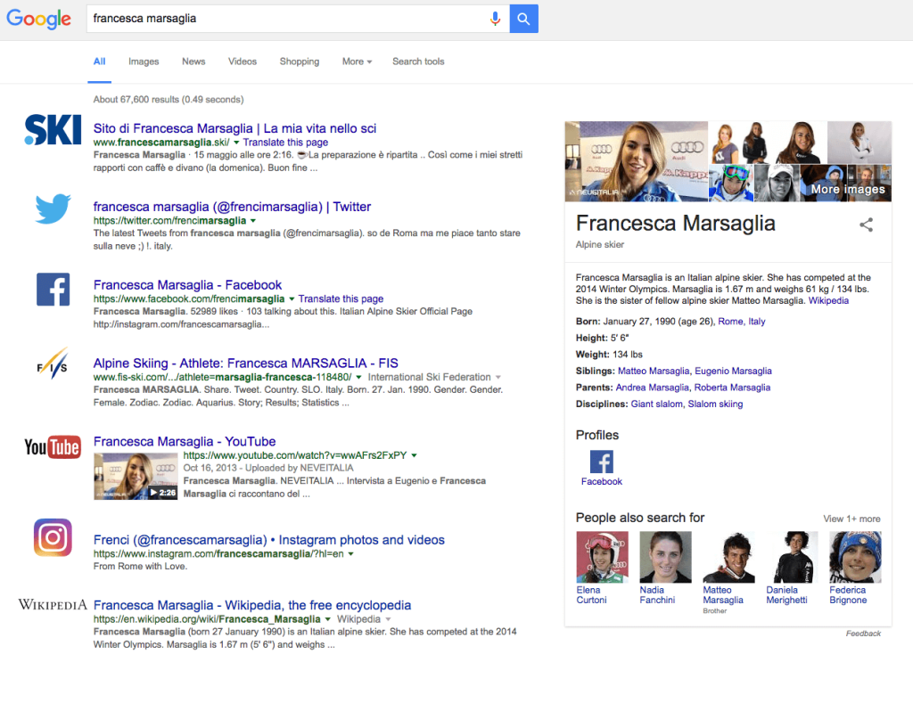Expand arrow next to francescamarsaglia.ski URL
913x703 pixels.
(x=236, y=143)
